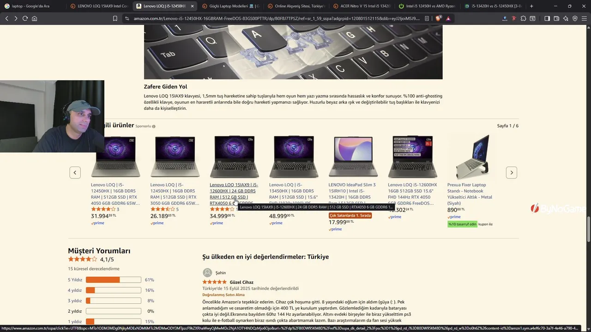Open the blue extension icon in toolbar
The height and width of the screenshot is (332, 591).
[x=505, y=18]
